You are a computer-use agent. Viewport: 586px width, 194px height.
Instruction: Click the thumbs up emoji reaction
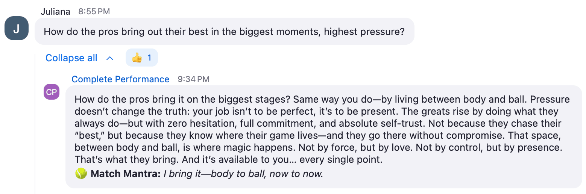pyautogui.click(x=137, y=58)
